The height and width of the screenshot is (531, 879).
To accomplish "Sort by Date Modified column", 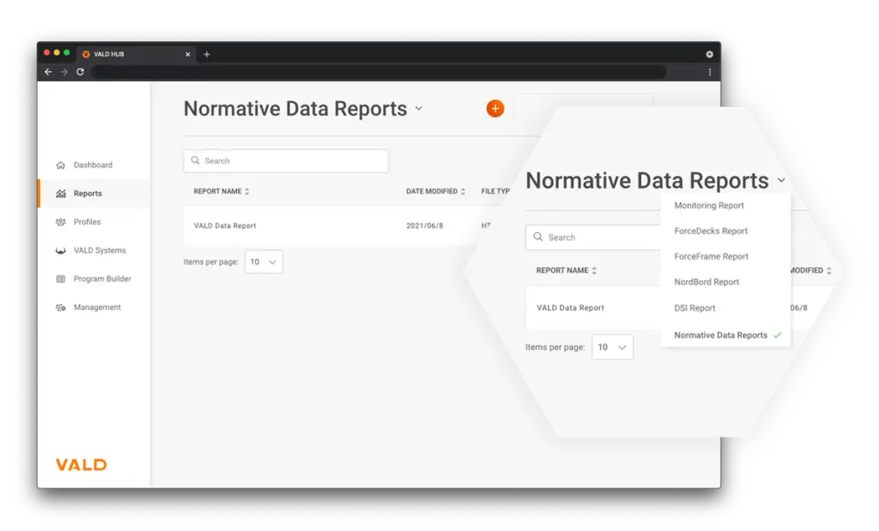I will pyautogui.click(x=463, y=192).
